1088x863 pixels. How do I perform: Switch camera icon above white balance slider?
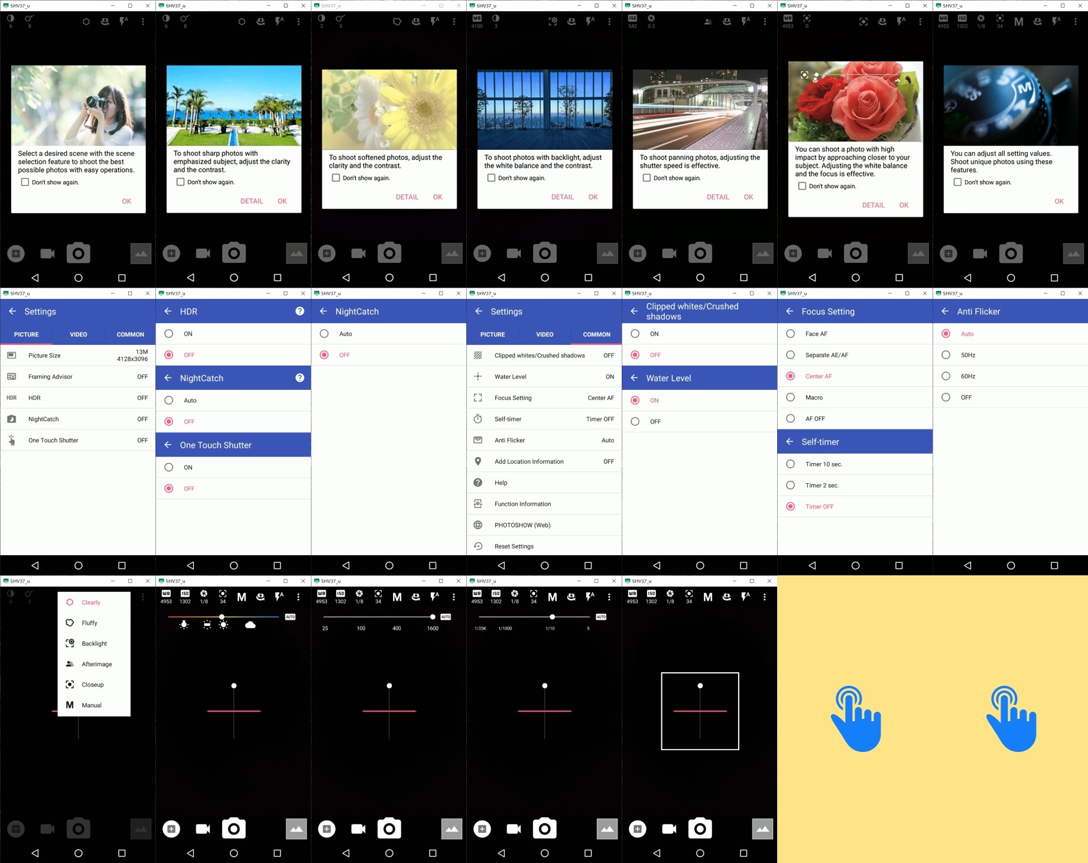pos(260,597)
